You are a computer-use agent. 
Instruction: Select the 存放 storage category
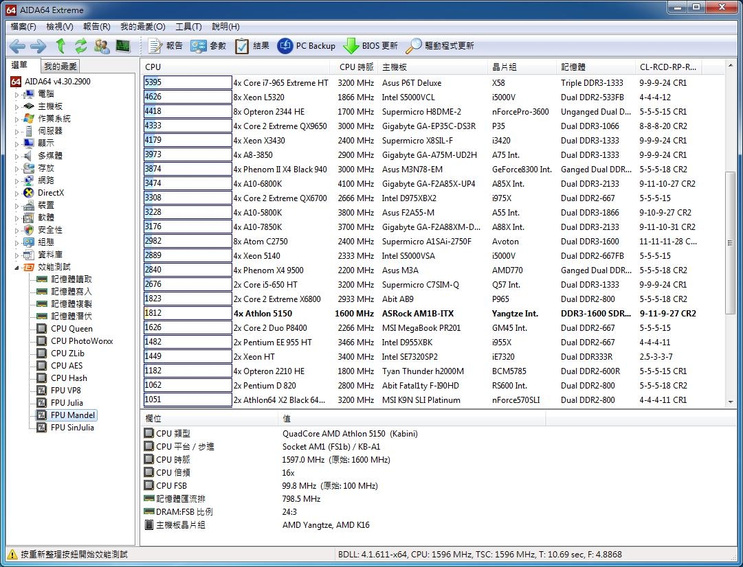tap(46, 168)
